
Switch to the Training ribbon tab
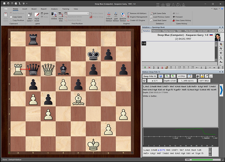66,9
